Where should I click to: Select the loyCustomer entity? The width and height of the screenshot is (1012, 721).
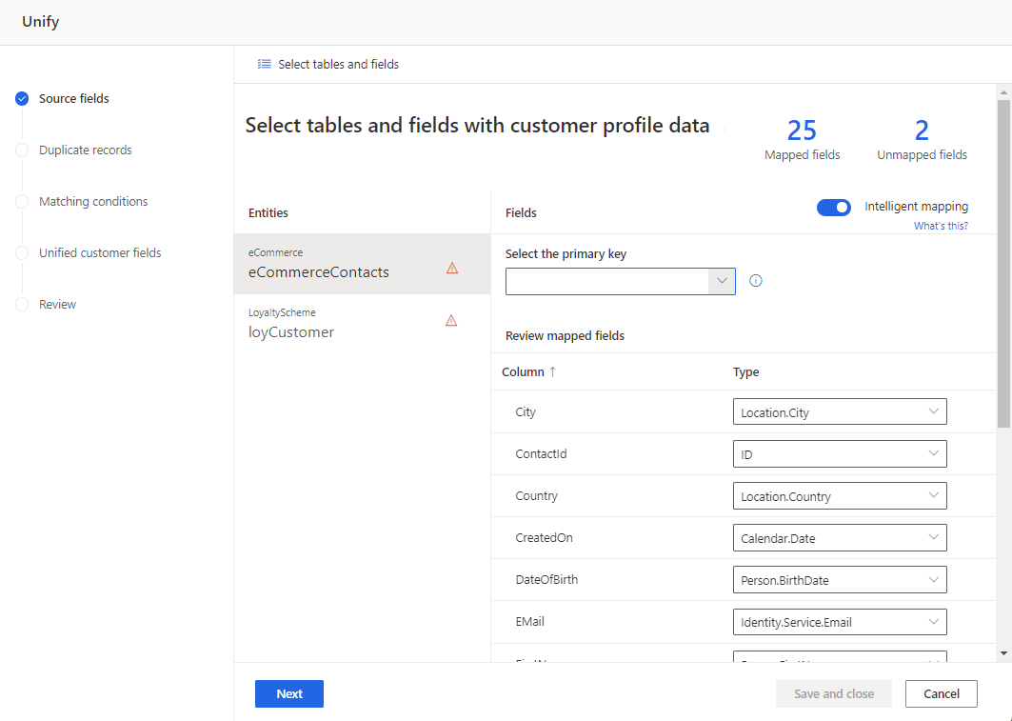tap(362, 324)
